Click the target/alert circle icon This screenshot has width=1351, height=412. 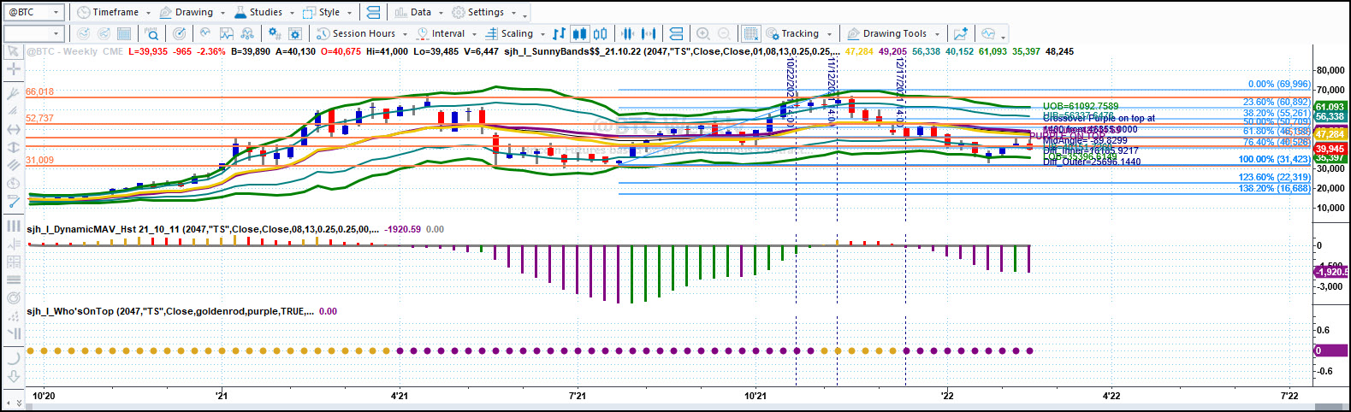pos(179,33)
